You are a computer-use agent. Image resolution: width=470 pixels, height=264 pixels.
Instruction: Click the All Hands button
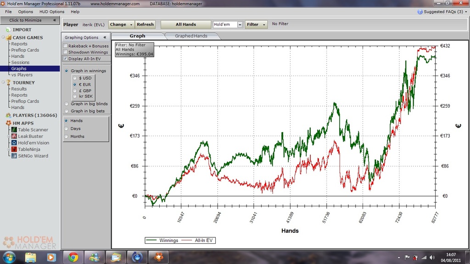pos(186,25)
